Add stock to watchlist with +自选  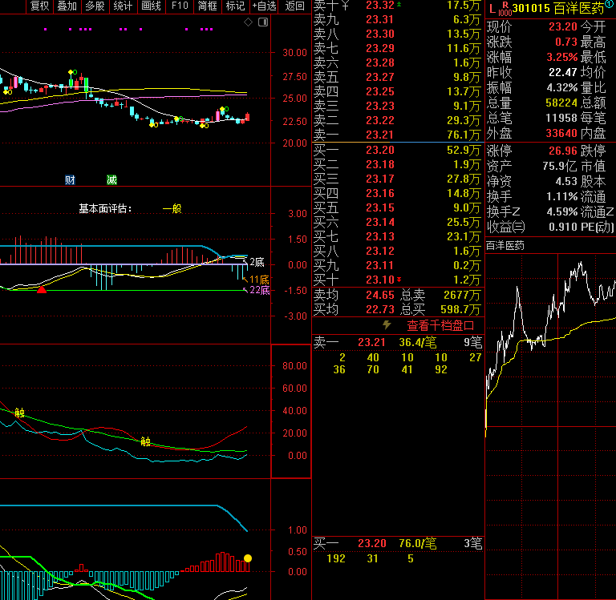click(264, 6)
